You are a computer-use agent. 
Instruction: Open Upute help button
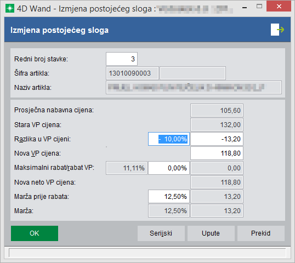pos(211,233)
